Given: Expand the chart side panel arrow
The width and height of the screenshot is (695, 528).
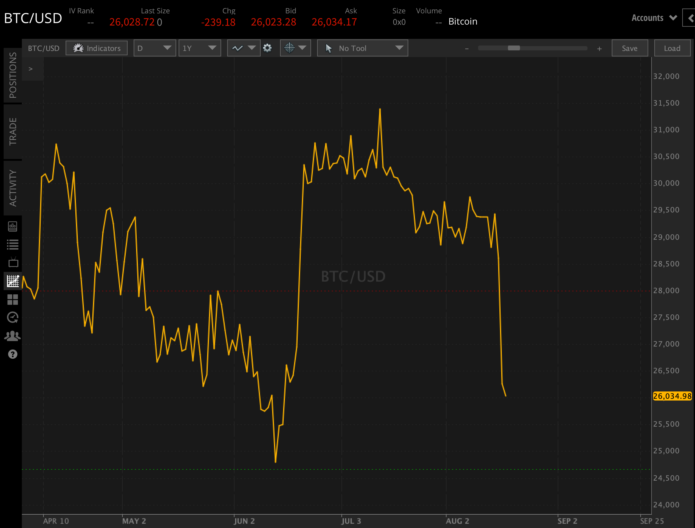Looking at the screenshot, I should click(30, 69).
